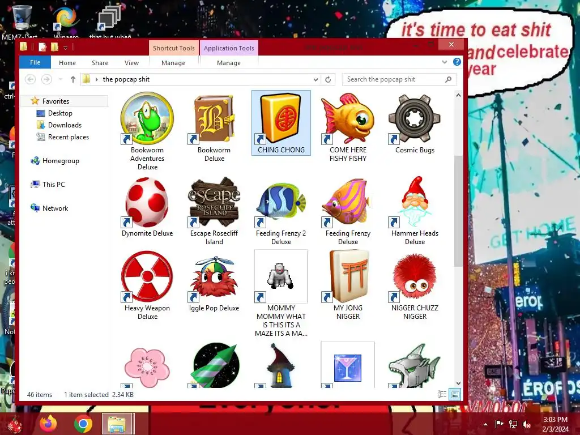Open the gray yeti MOMMY MOMMY maze shortcut
This screenshot has height=435, width=580.
(x=281, y=276)
